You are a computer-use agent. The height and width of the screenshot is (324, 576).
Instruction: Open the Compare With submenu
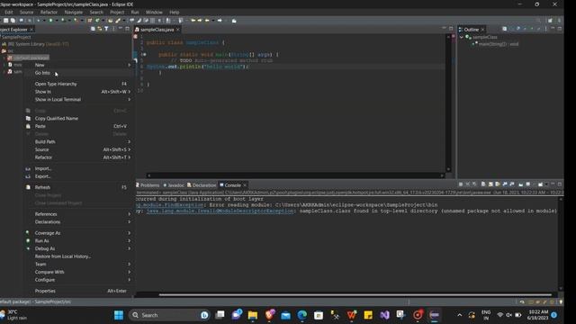point(49,272)
